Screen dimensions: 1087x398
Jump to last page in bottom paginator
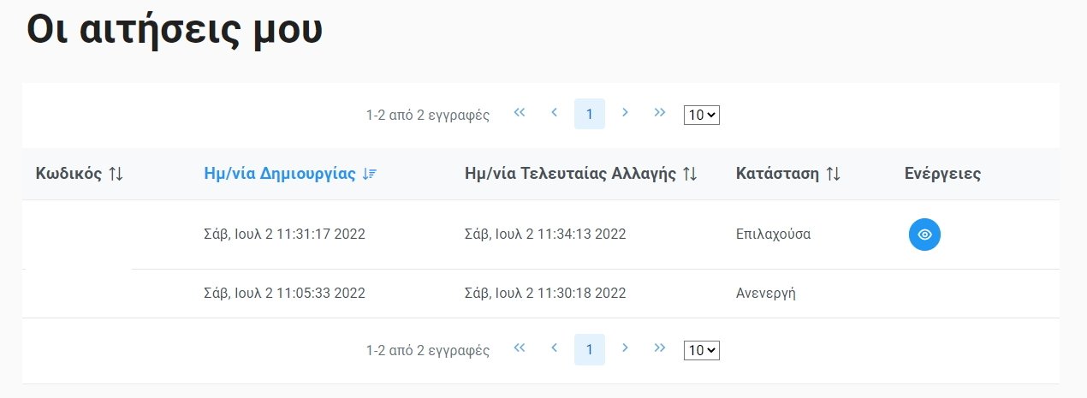click(x=660, y=348)
